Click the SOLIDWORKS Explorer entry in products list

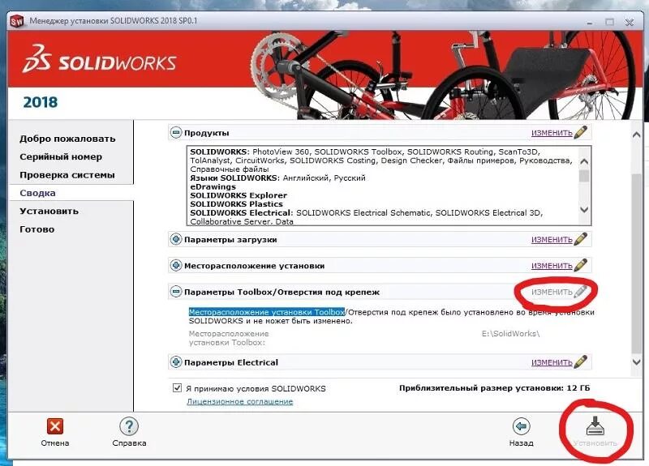pos(239,195)
